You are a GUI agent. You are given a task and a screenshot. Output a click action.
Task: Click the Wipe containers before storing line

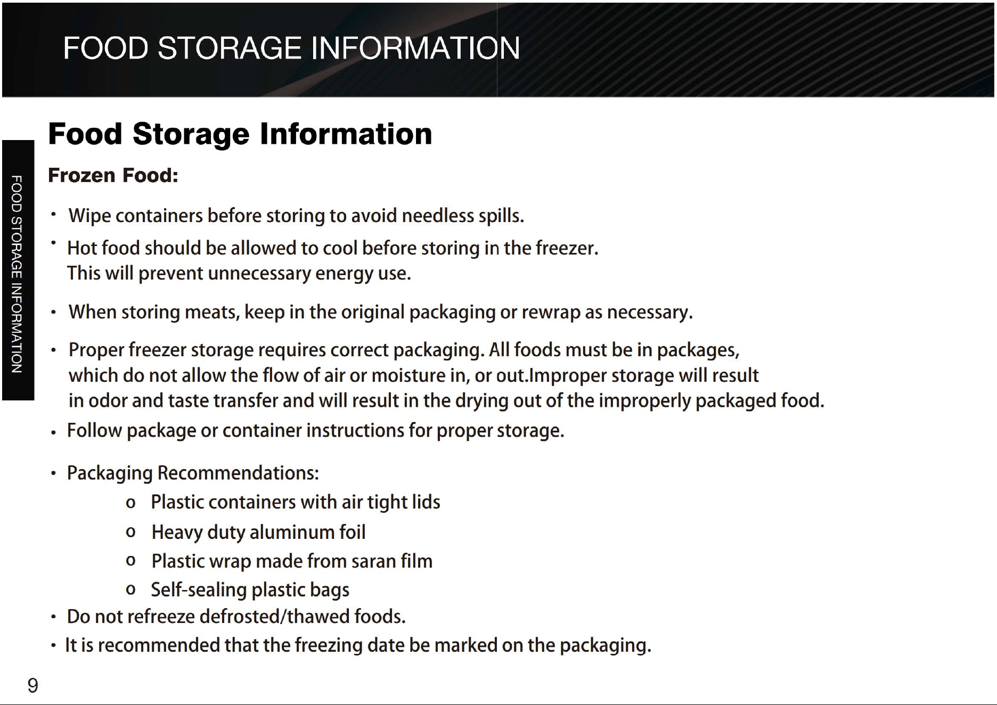tap(296, 216)
